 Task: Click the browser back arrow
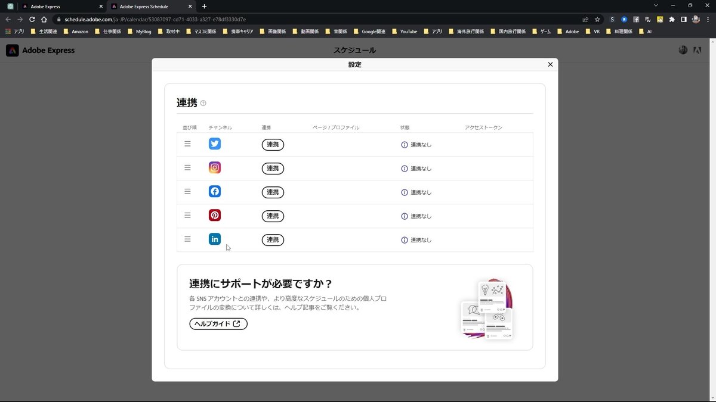(8, 19)
